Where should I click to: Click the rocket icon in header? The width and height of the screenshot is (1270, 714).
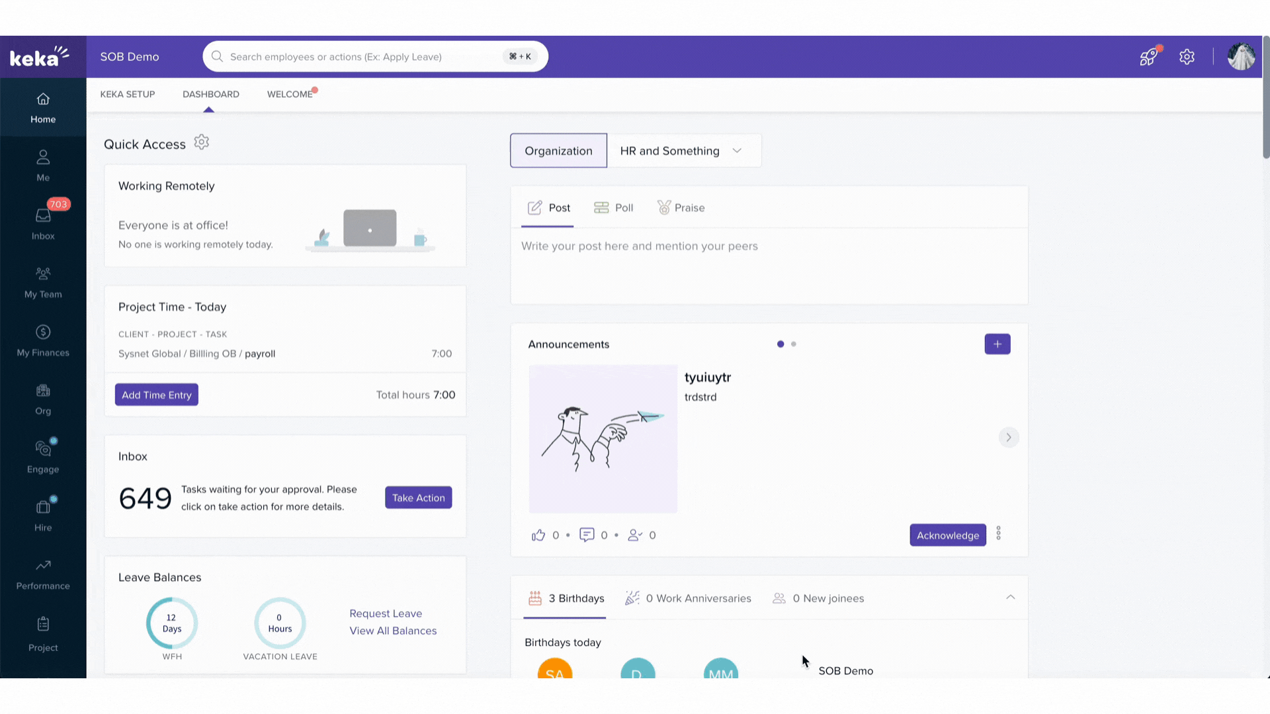click(x=1148, y=57)
